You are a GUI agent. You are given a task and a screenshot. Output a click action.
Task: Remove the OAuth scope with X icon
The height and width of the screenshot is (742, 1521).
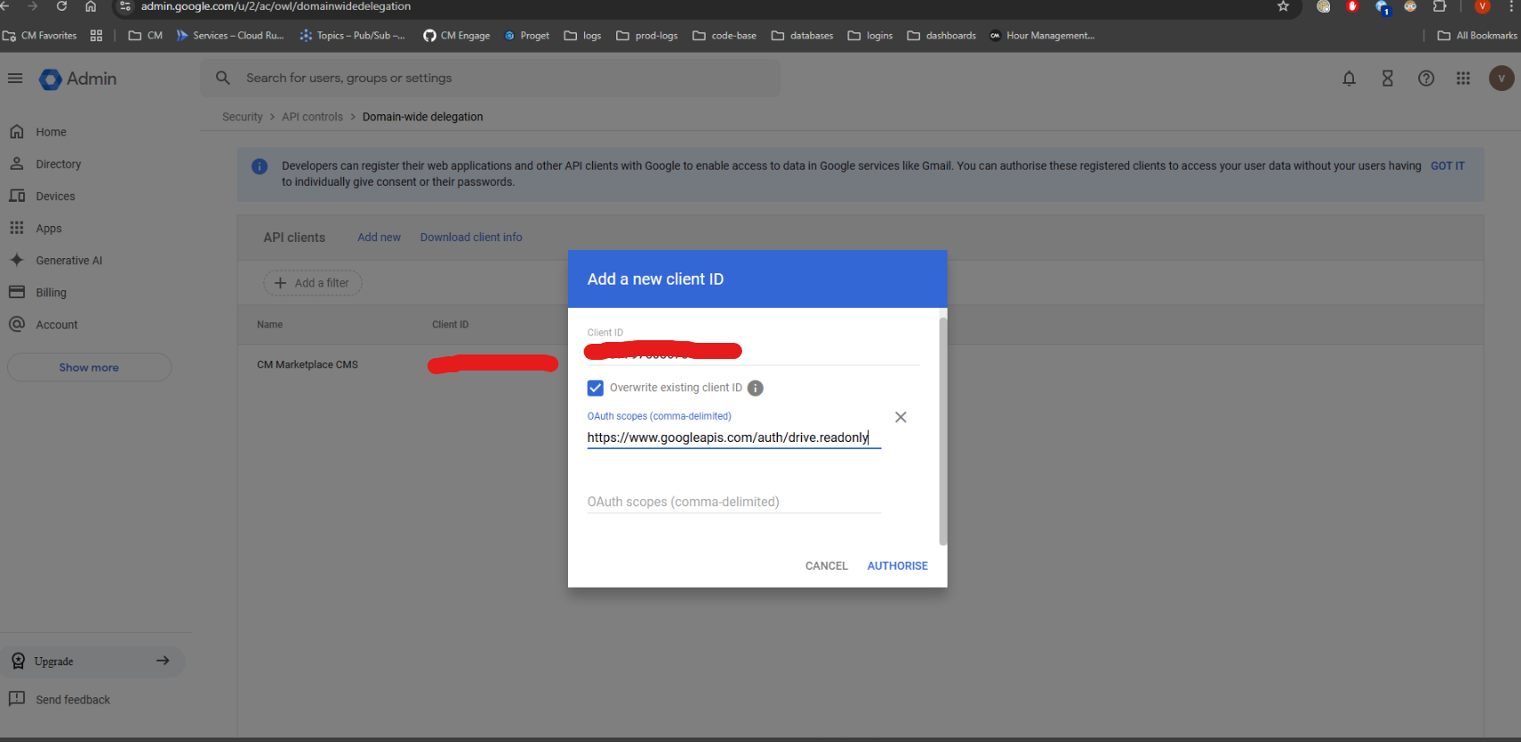tap(900, 417)
